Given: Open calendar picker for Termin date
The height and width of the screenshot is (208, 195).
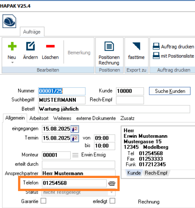Looking at the screenshot, I should pos(75,138).
